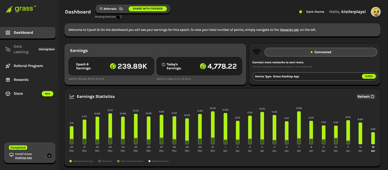Click the Store cube icon
Screen dimensions: 388x170
point(8,93)
